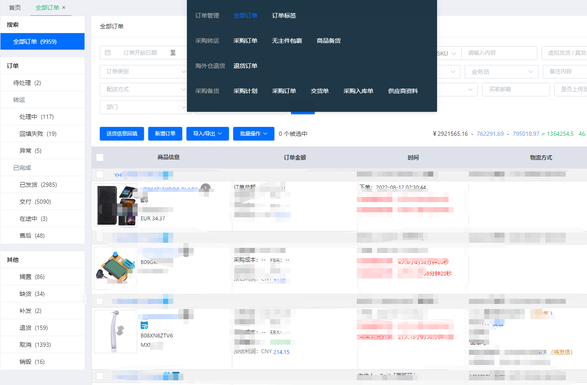Click blue order icon above B08XN8ZTV6
The width and height of the screenshot is (587, 385).
click(144, 326)
